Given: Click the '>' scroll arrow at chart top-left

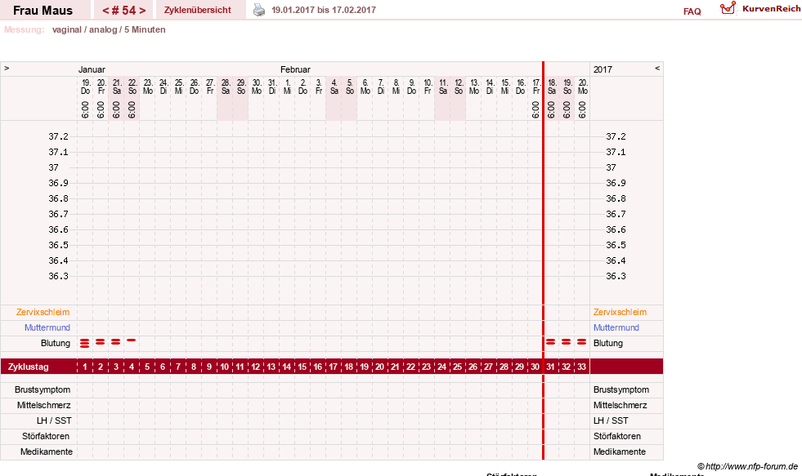Looking at the screenshot, I should [7, 68].
